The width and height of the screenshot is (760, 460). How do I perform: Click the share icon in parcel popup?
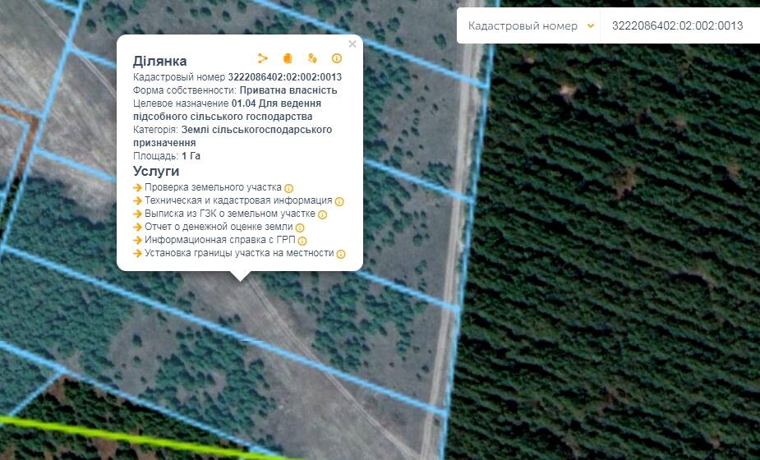[263, 58]
